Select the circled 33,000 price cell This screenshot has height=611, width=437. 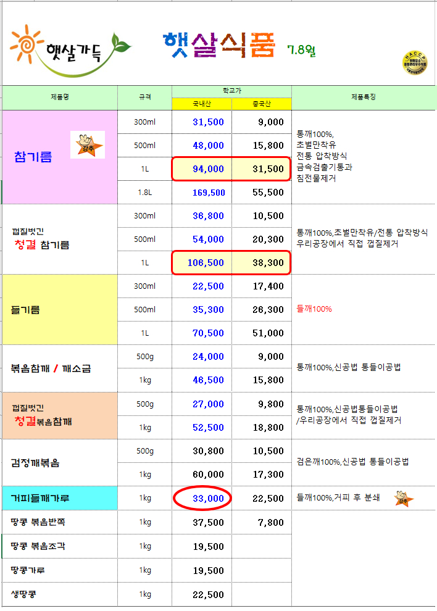click(x=202, y=499)
